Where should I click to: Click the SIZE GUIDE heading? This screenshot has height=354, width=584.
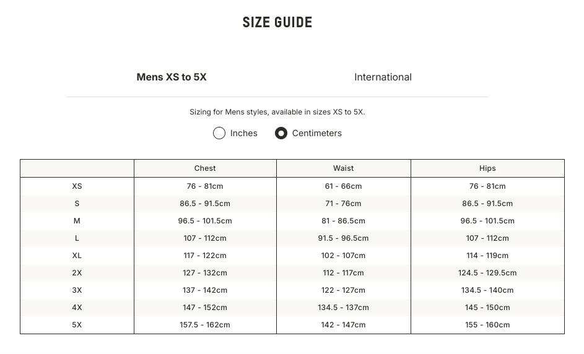coord(277,23)
